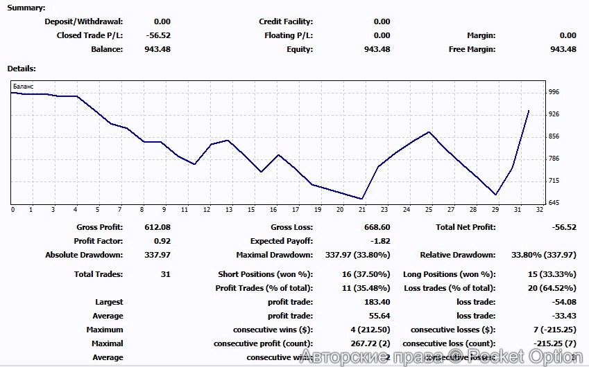Click the Баланс legend label in chart
The image size is (589, 367).
tap(23, 86)
